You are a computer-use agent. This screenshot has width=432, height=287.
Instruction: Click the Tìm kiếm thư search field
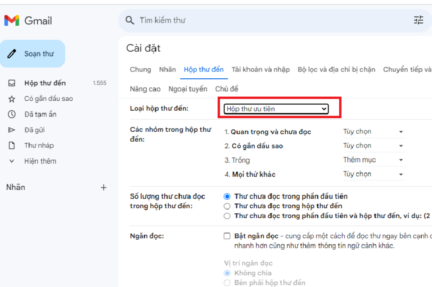pyautogui.click(x=270, y=20)
